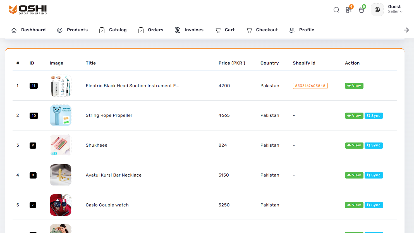Open the Ayatul Kursi Bar Necklace thumbnail

tap(61, 175)
